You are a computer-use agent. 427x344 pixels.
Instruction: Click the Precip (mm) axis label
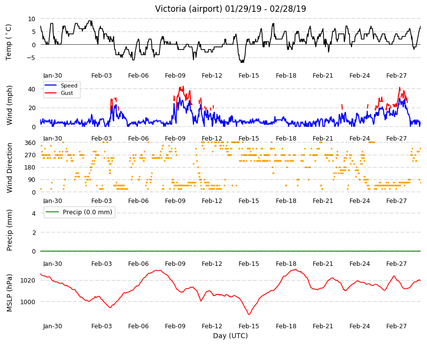[x=9, y=230]
